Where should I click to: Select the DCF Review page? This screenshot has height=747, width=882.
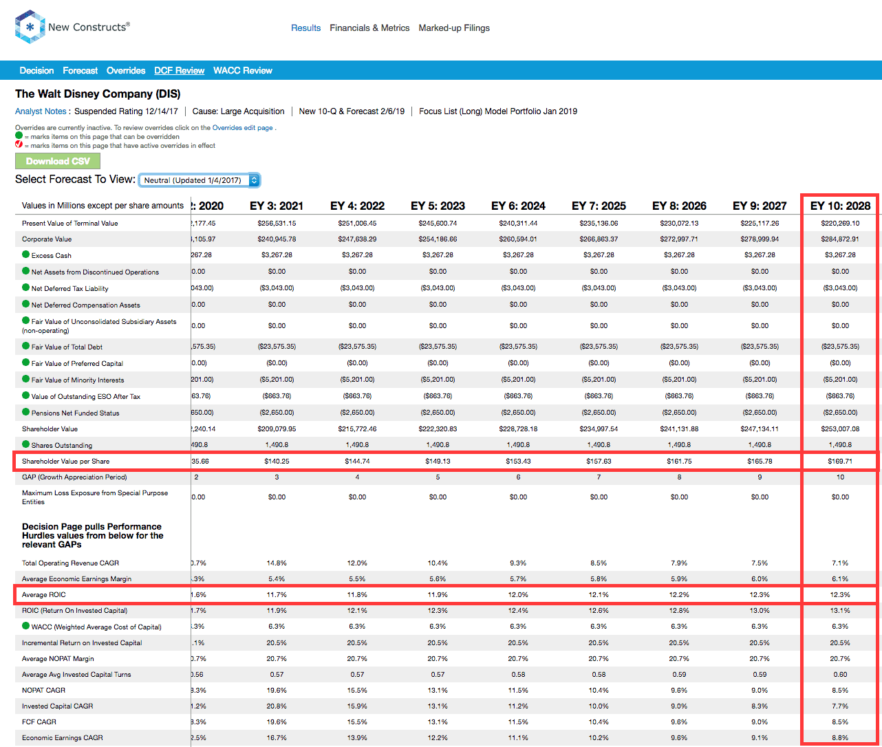[179, 70]
